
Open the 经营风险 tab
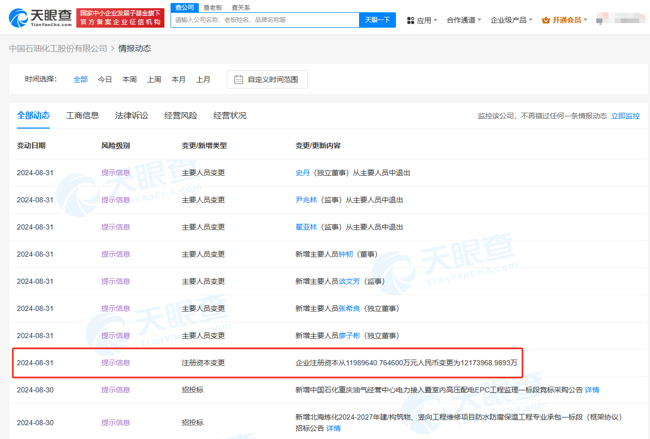click(181, 115)
